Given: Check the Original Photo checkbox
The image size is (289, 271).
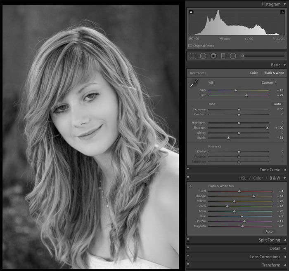Looking at the screenshot, I should [x=190, y=45].
